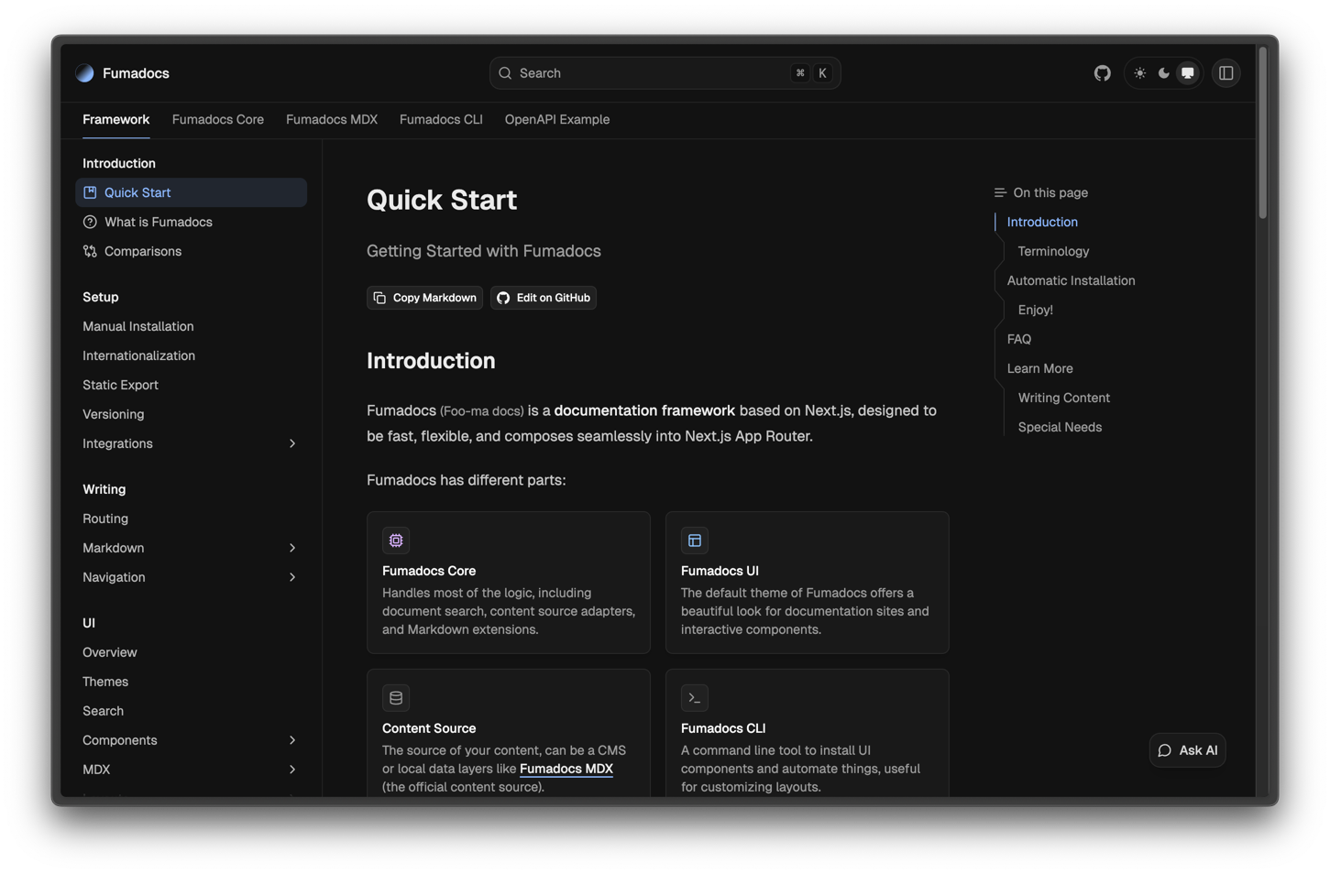Switch to light theme with sun icon

(x=1139, y=73)
